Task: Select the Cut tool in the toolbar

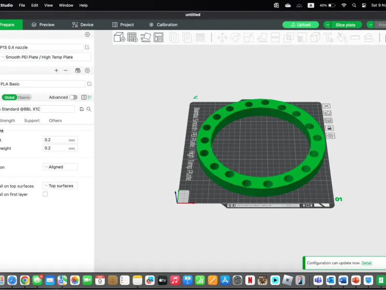Action: [x=275, y=38]
